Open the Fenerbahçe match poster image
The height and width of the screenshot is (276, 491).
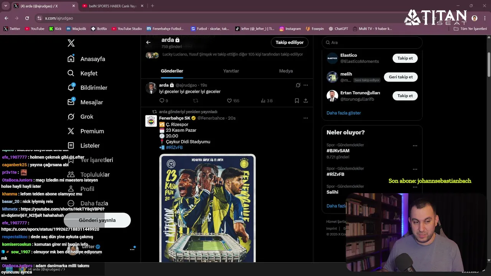(x=208, y=208)
